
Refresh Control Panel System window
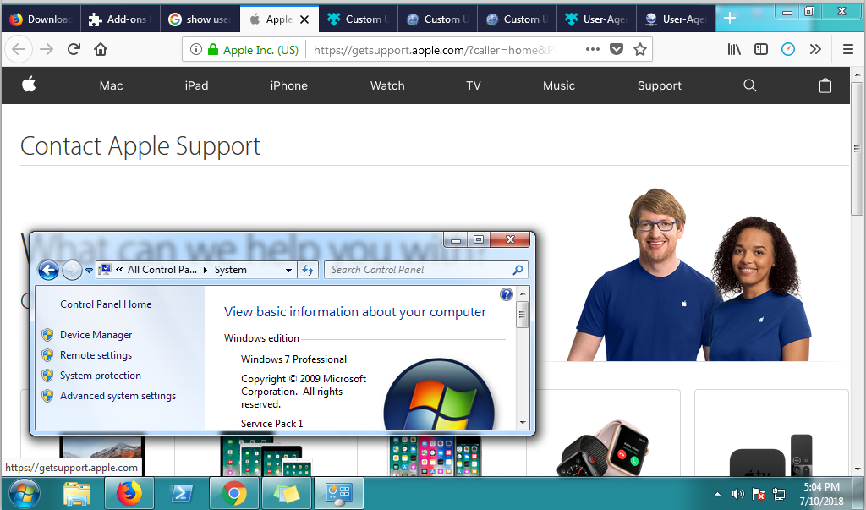(308, 270)
